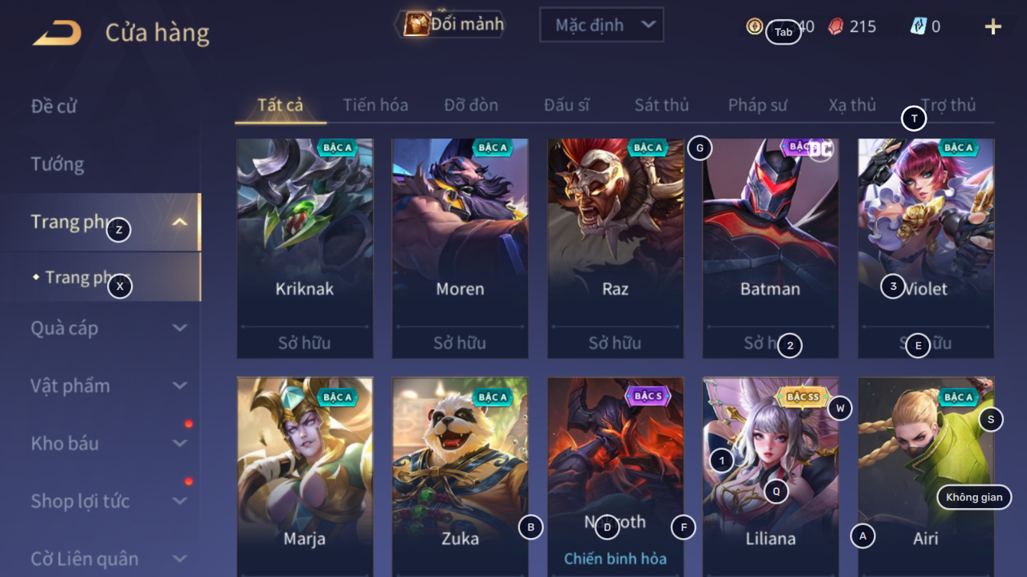Tap the red ruby currency icon
The height and width of the screenshot is (577, 1027).
836,27
